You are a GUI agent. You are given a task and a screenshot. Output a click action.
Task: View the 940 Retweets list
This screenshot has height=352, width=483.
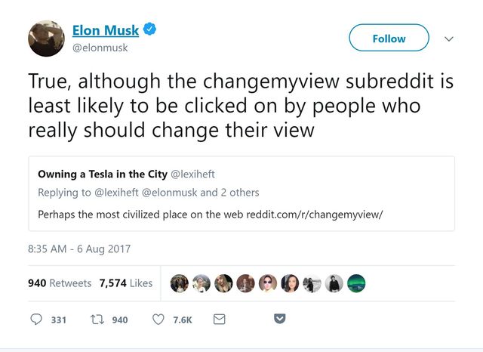pos(60,283)
